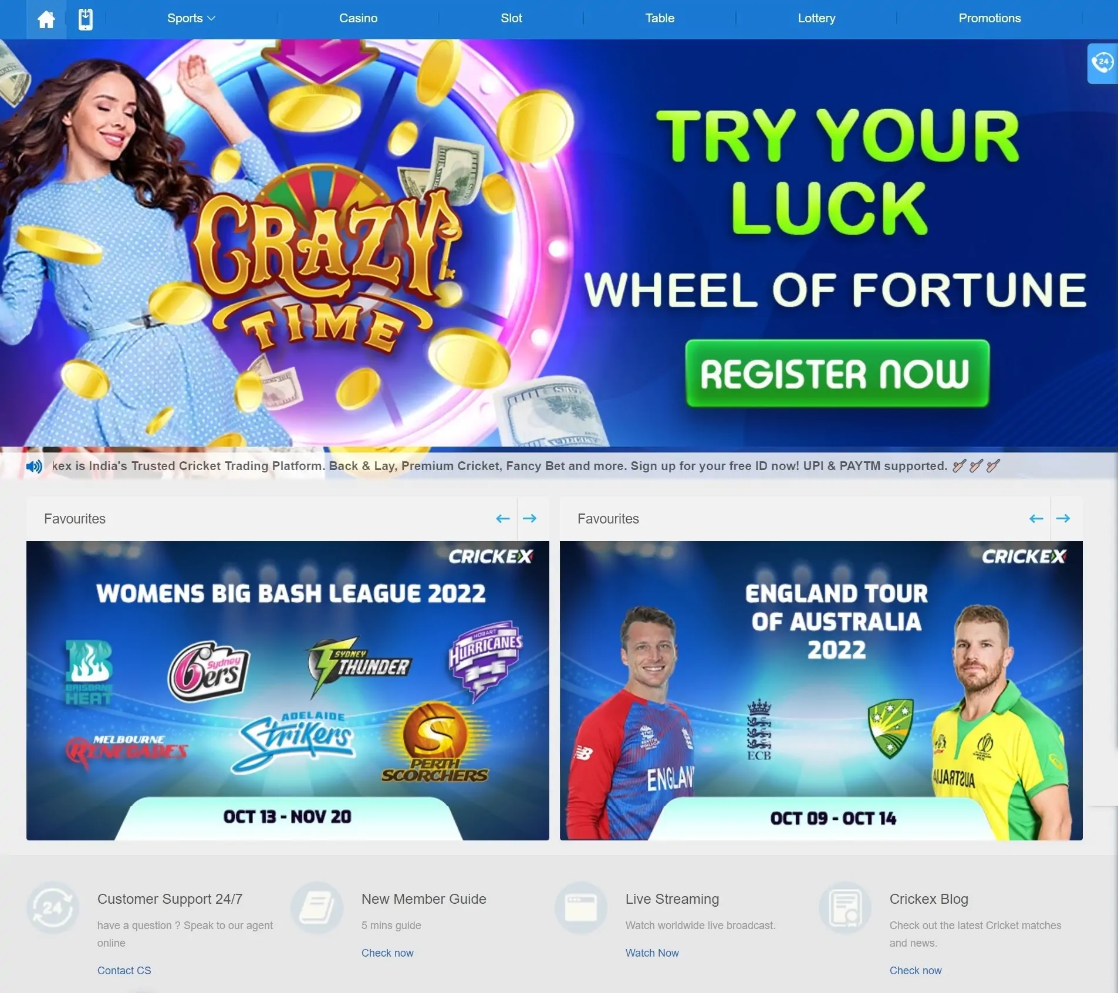Open the mobile app download icon
Viewport: 1118px width, 993px height.
click(86, 19)
